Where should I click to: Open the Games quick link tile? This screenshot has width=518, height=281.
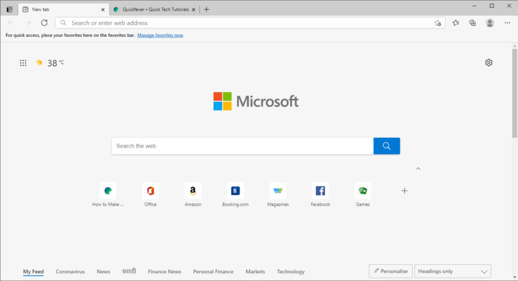click(x=363, y=195)
